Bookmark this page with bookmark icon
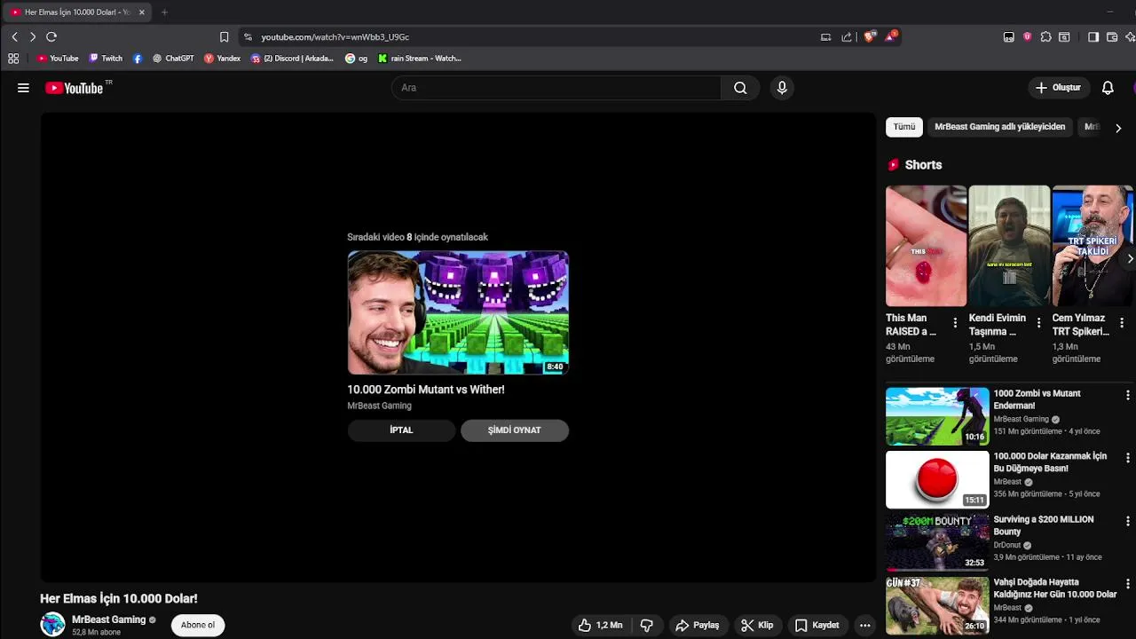1136x639 pixels. click(x=224, y=36)
